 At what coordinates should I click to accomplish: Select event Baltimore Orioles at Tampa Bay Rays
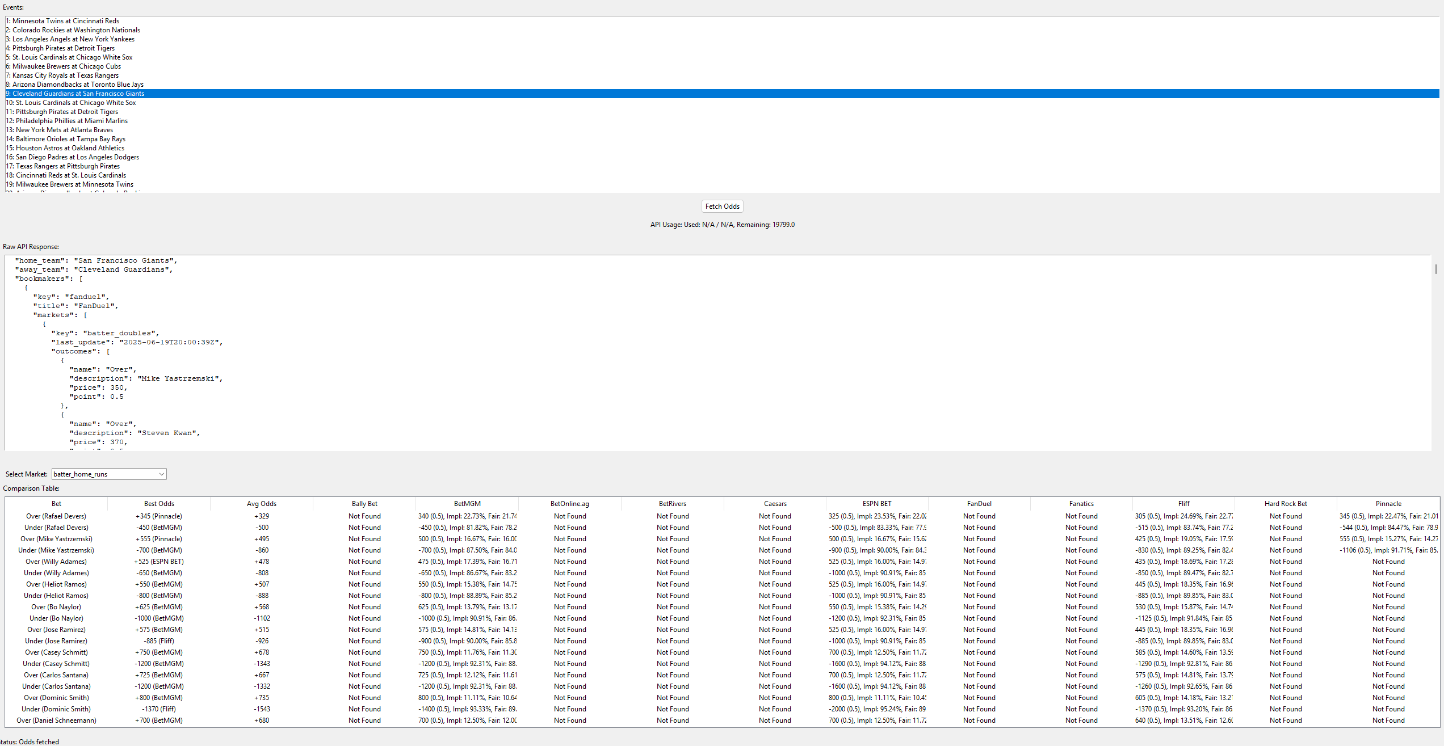pyautogui.click(x=66, y=138)
